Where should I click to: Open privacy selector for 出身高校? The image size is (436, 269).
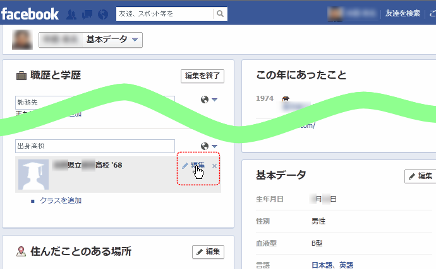pyautogui.click(x=209, y=146)
